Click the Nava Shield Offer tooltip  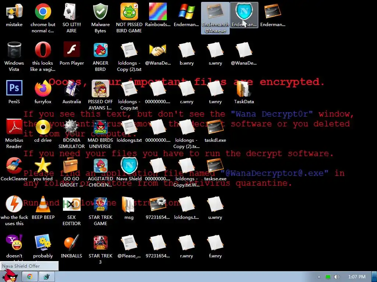29,266
